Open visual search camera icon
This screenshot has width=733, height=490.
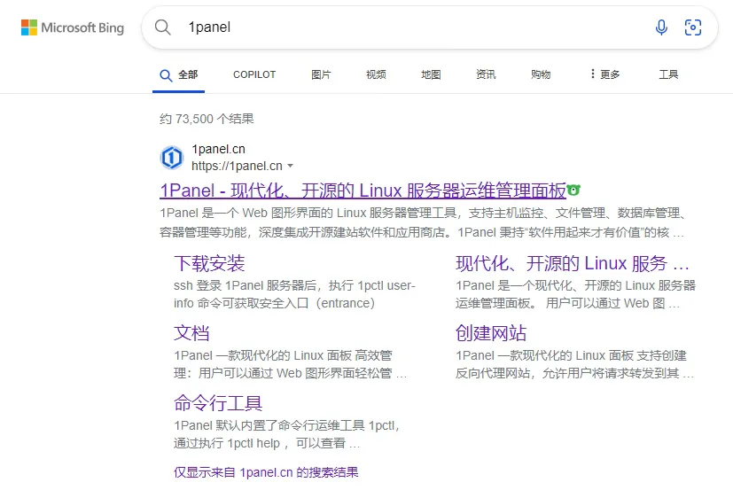[693, 27]
